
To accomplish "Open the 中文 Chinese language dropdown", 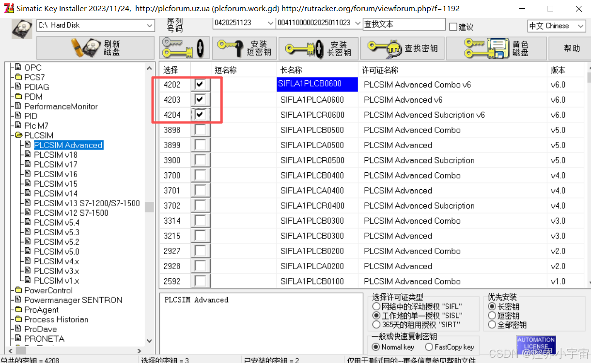I will (581, 26).
